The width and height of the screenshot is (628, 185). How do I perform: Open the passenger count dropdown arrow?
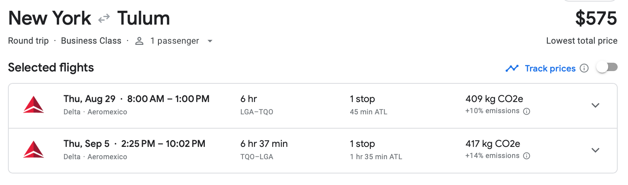210,41
